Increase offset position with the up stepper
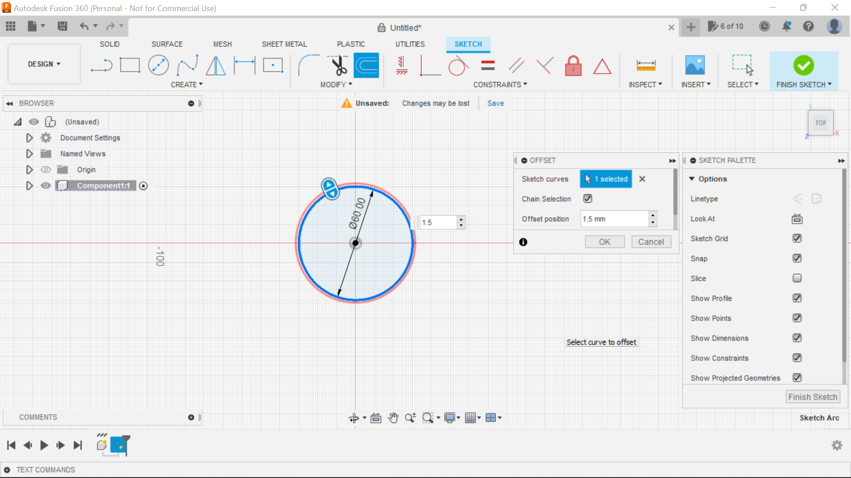The height and width of the screenshot is (478, 851). pos(652,216)
